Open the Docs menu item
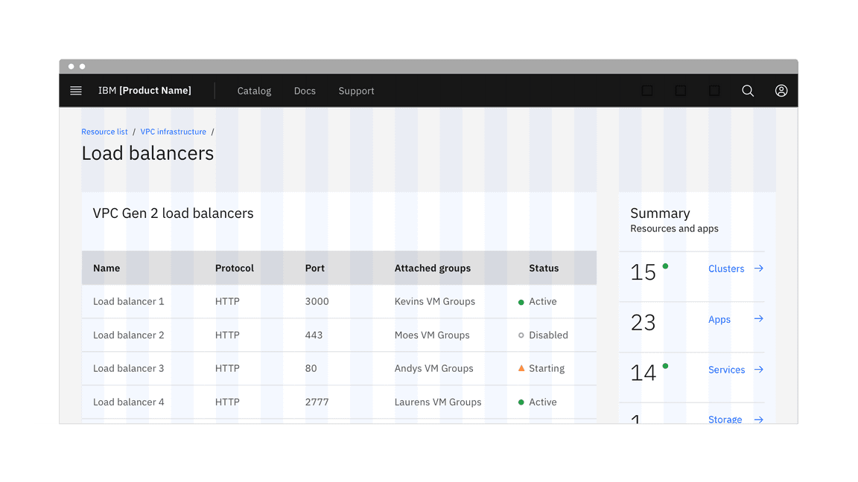The image size is (858, 482). 305,91
